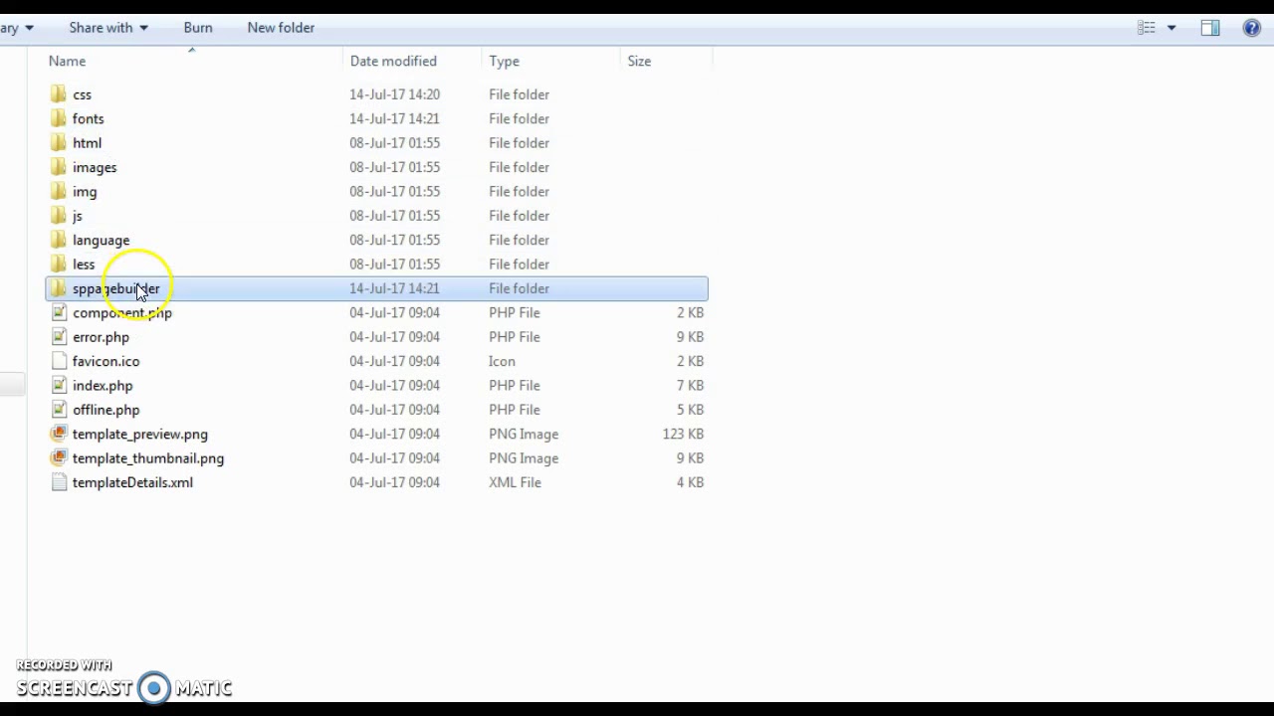1274x716 pixels.
Task: Click the 123 KB size value
Action: click(x=683, y=434)
